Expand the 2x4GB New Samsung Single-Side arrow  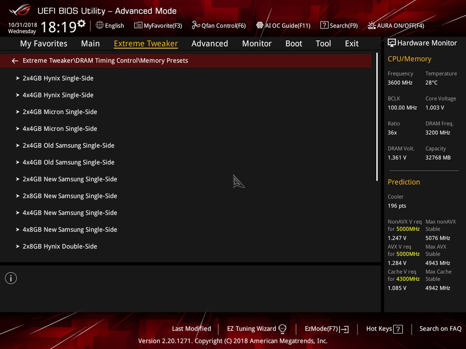tap(18, 179)
